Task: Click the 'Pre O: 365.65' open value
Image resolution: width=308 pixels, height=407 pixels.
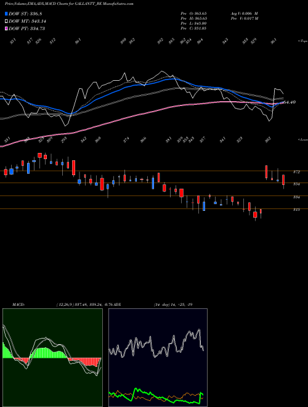Action: pyautogui.click(x=193, y=13)
